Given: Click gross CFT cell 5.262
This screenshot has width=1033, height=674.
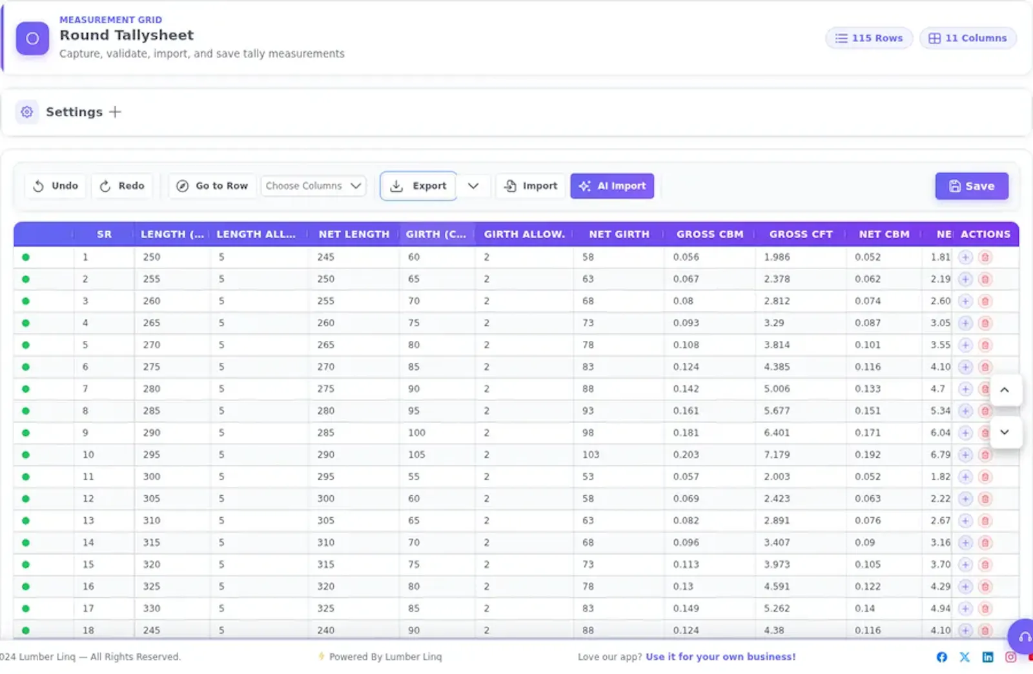Looking at the screenshot, I should (x=801, y=608).
